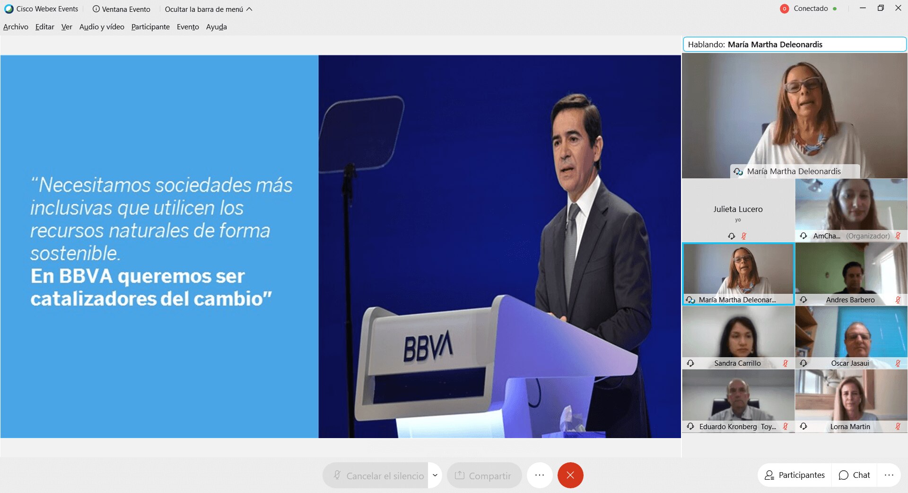The height and width of the screenshot is (493, 908).
Task: Click Andres Barbero's muted mic icon
Action: pos(898,300)
